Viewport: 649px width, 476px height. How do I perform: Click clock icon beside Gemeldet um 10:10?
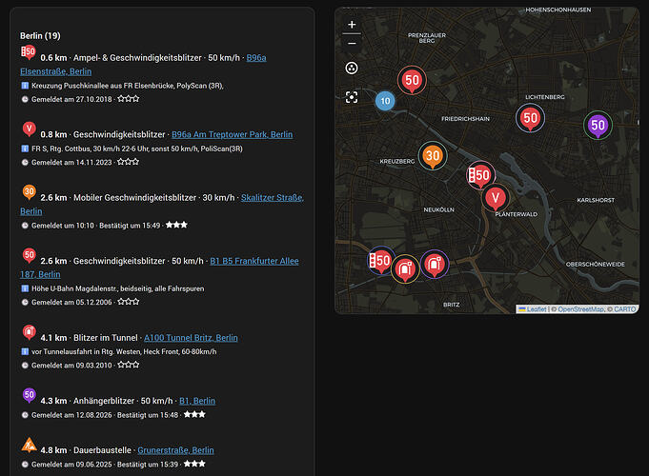(x=25, y=226)
